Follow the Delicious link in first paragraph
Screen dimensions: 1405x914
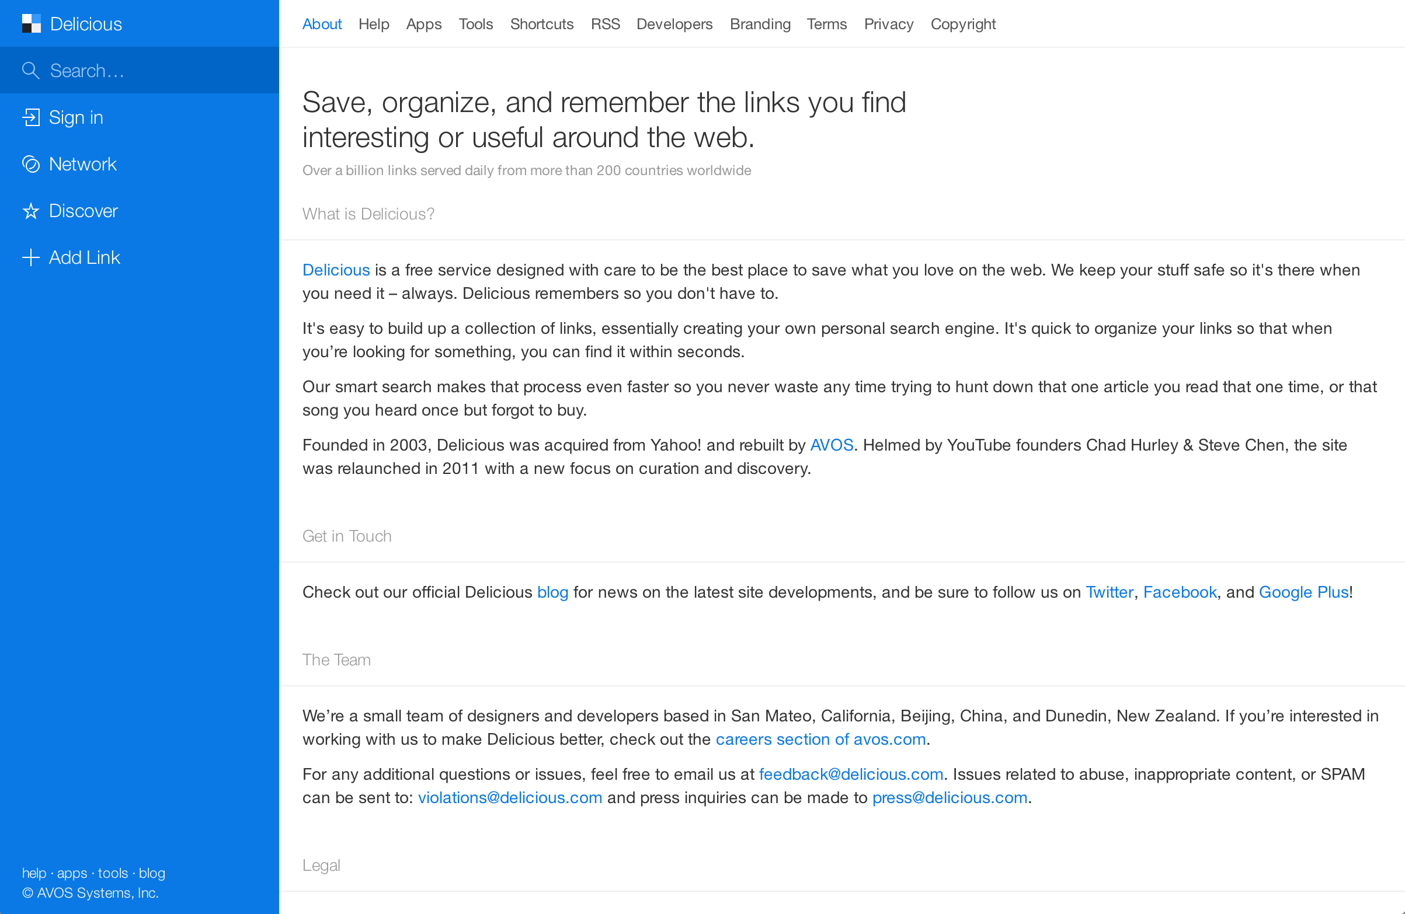click(x=336, y=270)
